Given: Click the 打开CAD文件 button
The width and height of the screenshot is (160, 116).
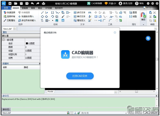Looking at the screenshot, I should (80, 76).
